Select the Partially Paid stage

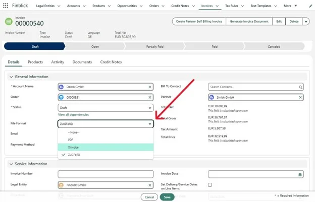pos(154,46)
